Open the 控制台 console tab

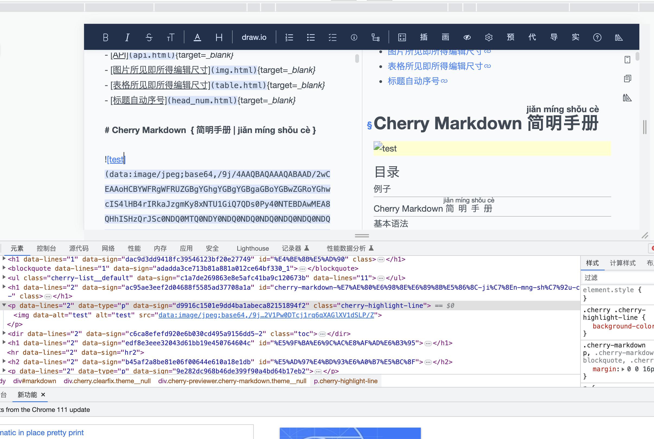click(x=46, y=248)
